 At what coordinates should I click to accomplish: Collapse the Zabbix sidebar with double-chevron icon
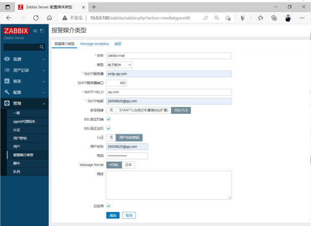coord(35,31)
